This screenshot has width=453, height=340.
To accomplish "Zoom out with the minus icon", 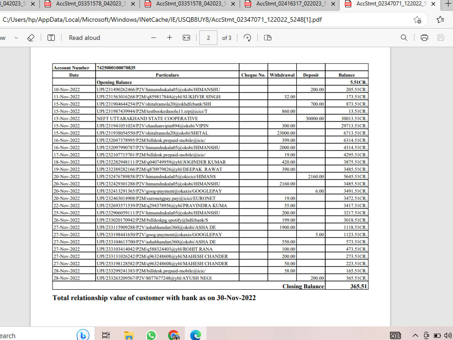I will (x=154, y=38).
